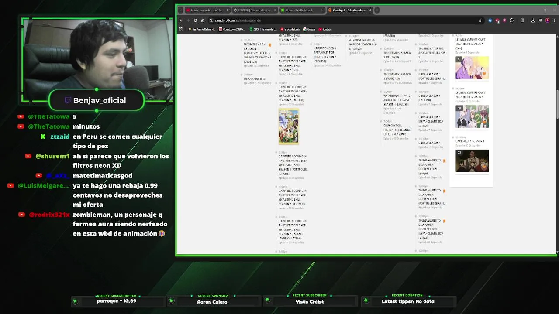This screenshot has height=314, width=559.
Task: Open 'Watari-kun's ****** Is About to Collapse' entry
Action: pos(397,100)
